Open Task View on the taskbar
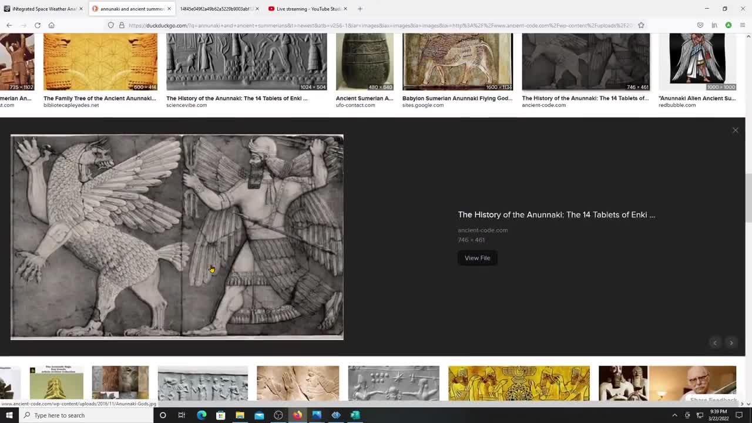The image size is (752, 423). 182,415
